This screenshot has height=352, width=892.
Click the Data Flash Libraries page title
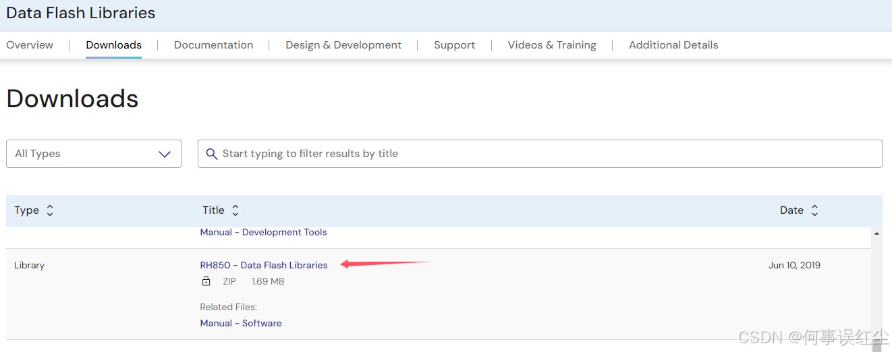click(x=81, y=13)
